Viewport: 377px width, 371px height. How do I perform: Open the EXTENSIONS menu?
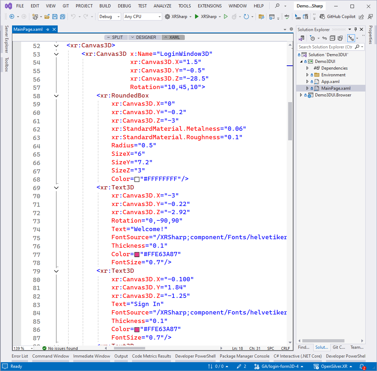[x=210, y=6]
